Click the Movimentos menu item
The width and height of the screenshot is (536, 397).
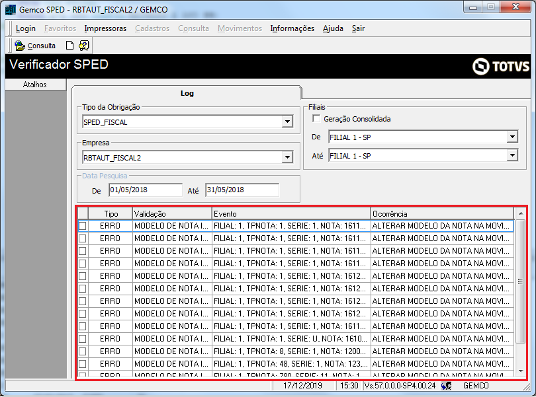coord(240,28)
